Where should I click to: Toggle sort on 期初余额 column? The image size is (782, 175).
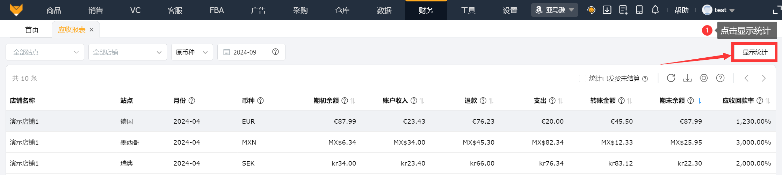click(353, 101)
